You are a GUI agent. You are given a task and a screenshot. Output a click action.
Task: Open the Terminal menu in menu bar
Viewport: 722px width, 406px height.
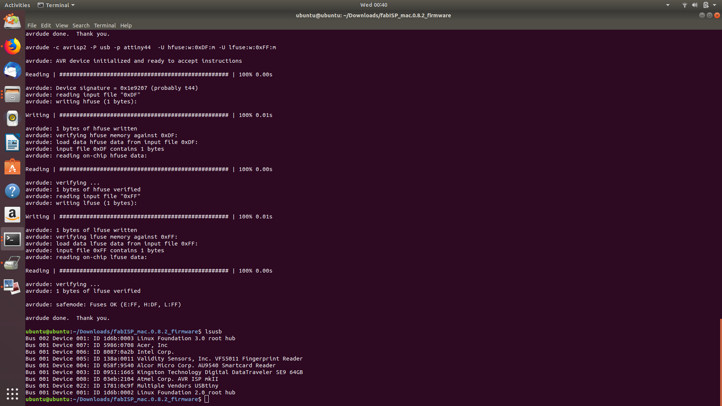pos(105,26)
